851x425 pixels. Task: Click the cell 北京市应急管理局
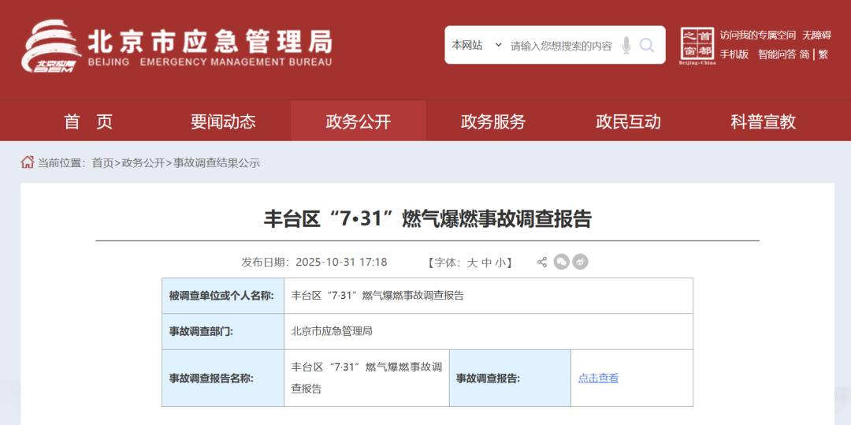[x=332, y=331]
